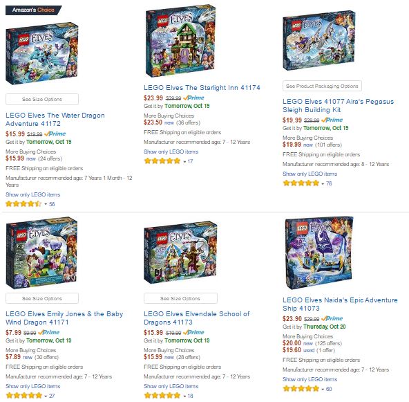409x402 pixels.
Task: Expand rating dropdown arrow beside 60 reviews
Action: coord(323,390)
